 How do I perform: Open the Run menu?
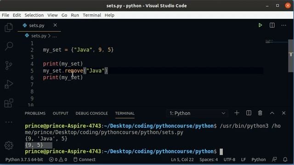pos(75,15)
